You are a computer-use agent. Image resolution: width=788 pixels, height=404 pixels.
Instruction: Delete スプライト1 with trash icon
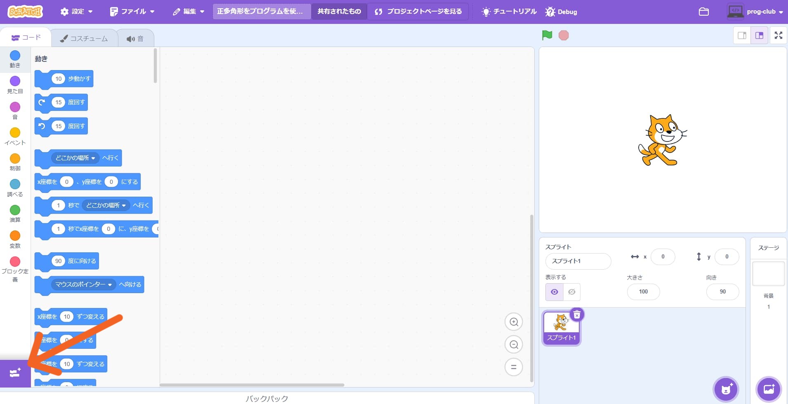point(577,315)
